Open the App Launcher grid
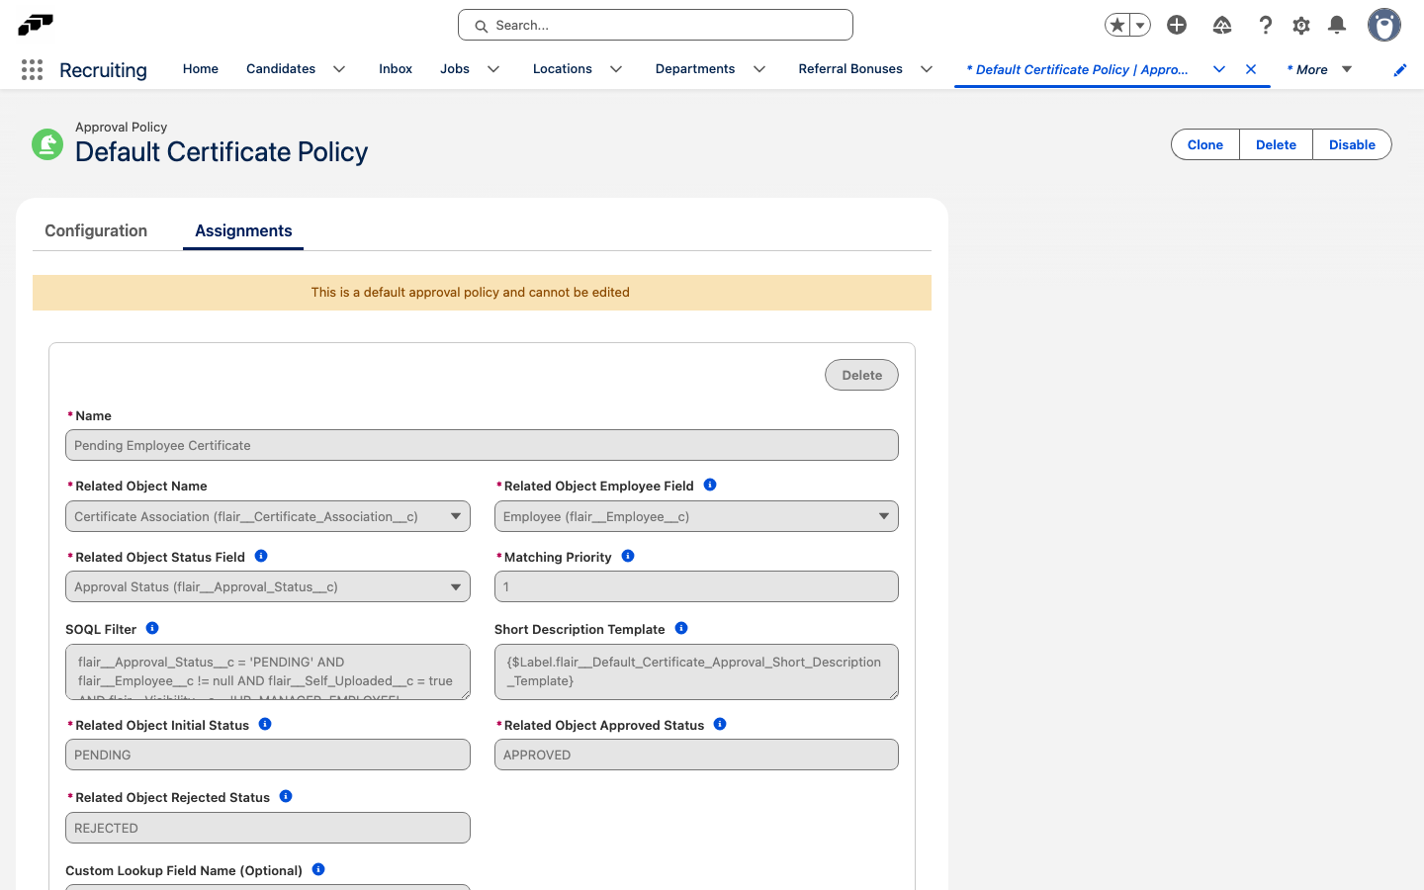The height and width of the screenshot is (890, 1424). 32,69
